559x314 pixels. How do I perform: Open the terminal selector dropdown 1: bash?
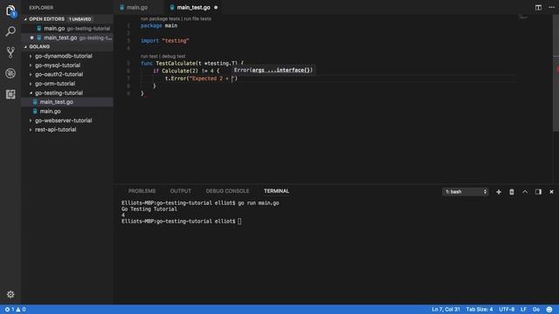click(466, 192)
